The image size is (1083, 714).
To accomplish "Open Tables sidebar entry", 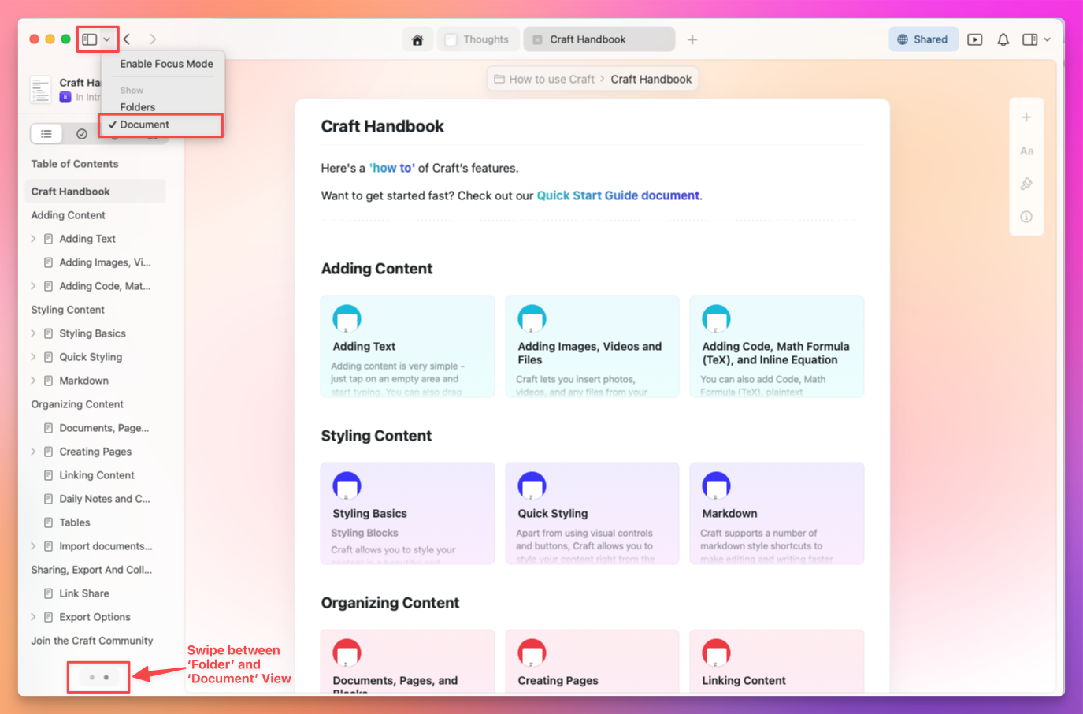I will click(x=75, y=522).
